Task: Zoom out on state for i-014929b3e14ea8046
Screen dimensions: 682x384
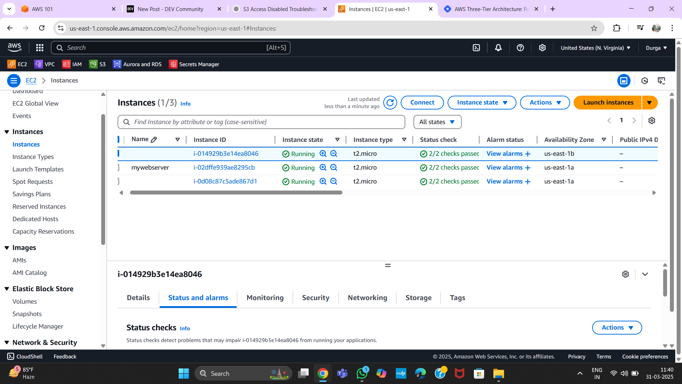Action: click(334, 154)
